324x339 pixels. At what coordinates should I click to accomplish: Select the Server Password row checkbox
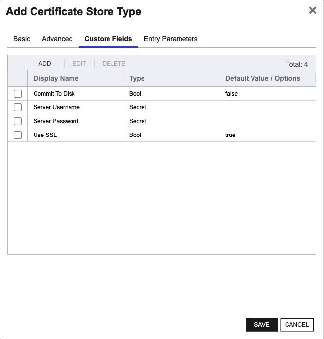pos(18,121)
